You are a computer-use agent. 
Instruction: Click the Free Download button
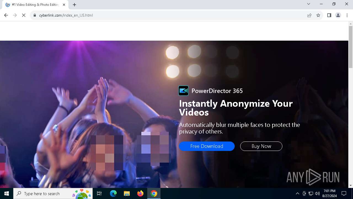207,146
